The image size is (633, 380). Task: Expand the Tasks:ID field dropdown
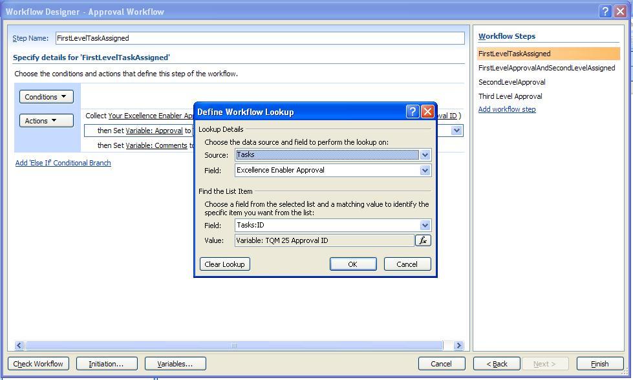[x=425, y=225]
